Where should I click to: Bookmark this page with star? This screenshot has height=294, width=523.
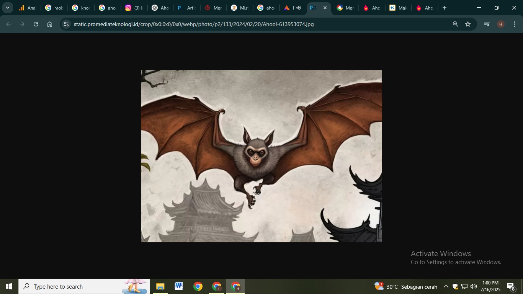point(468,24)
